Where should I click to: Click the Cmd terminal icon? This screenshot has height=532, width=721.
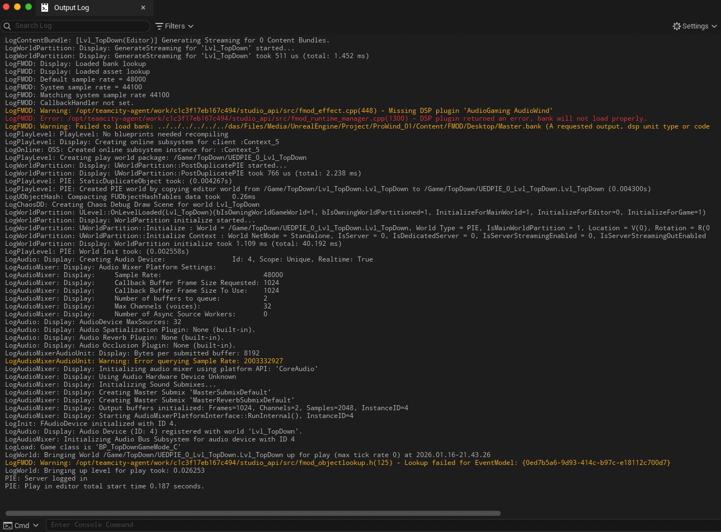pos(8,525)
